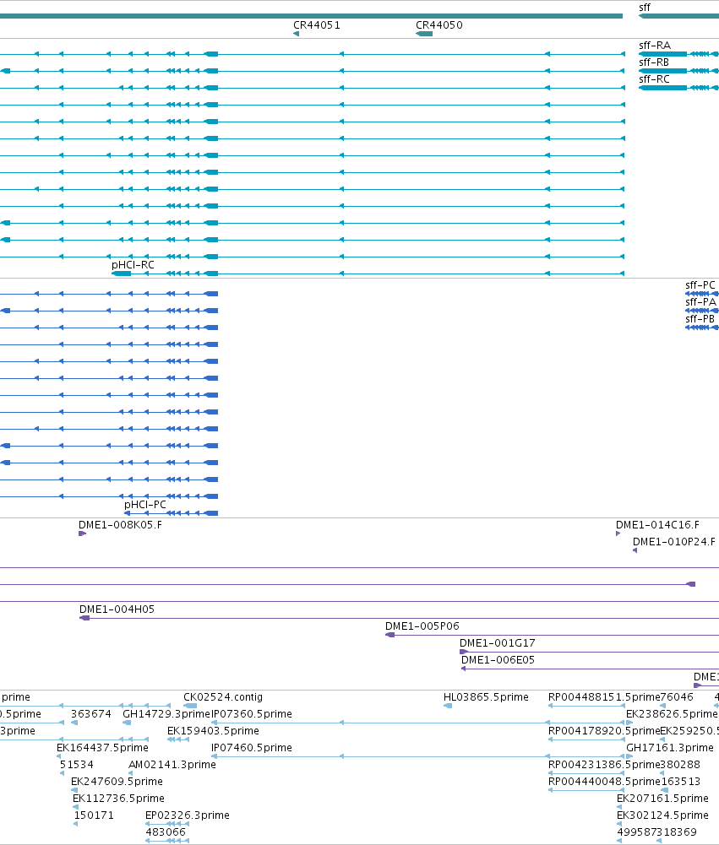719x845 pixels.
Task: Select the DME1-014C16.F label
Action: (657, 525)
